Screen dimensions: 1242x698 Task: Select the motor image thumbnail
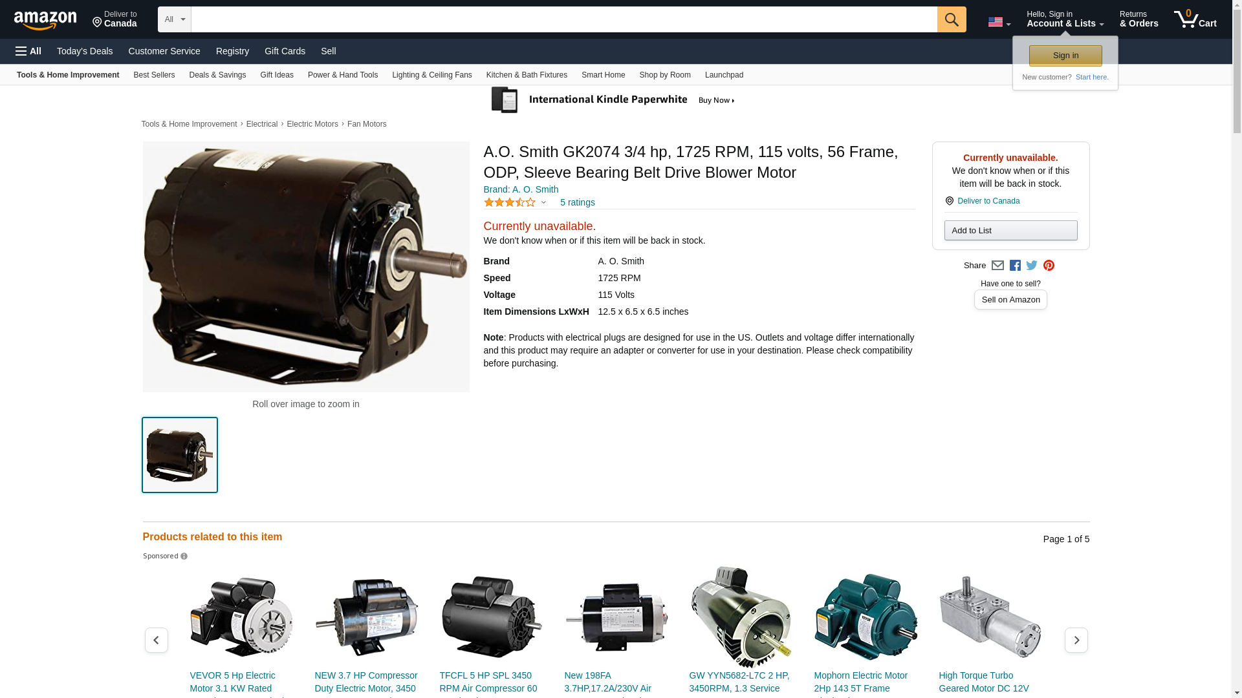180,455
